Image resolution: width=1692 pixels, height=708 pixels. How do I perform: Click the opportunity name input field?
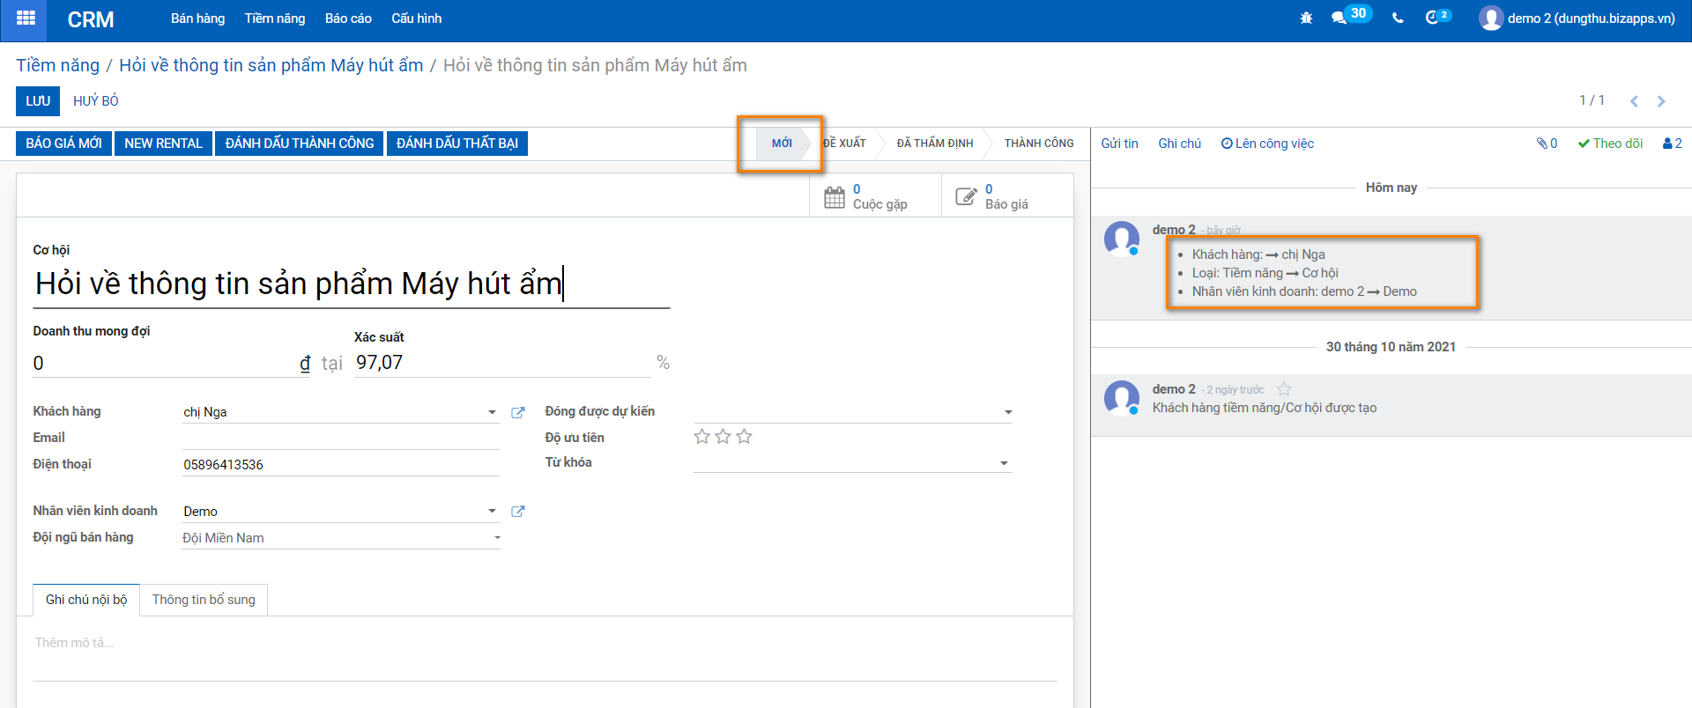click(x=352, y=284)
